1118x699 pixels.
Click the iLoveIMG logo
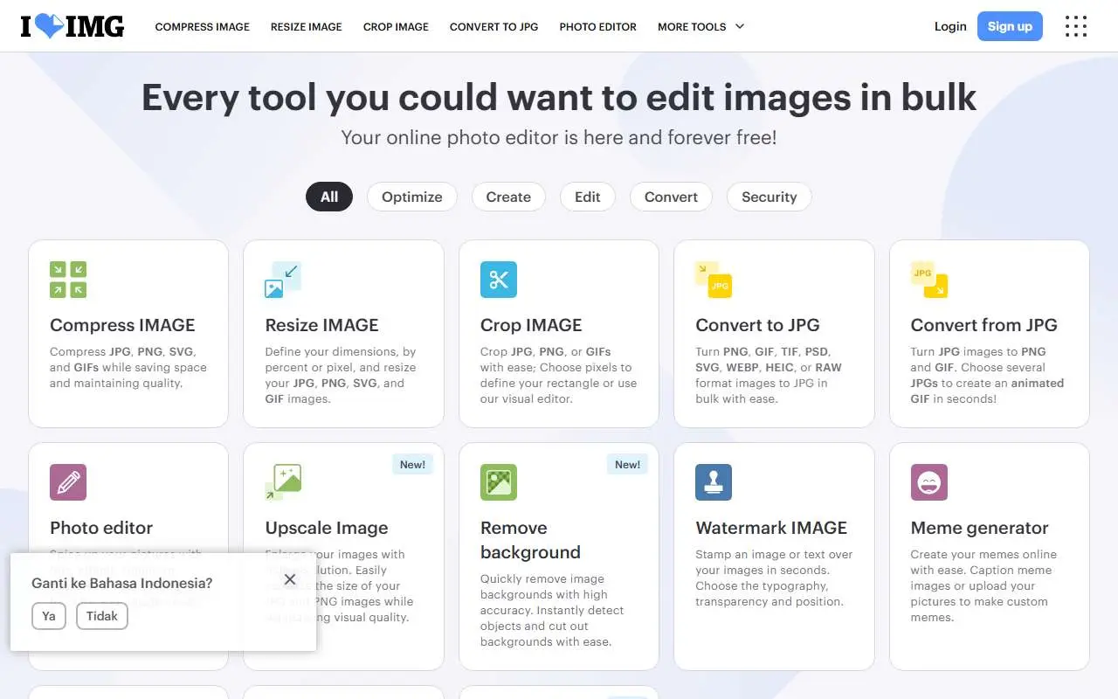pyautogui.click(x=72, y=26)
